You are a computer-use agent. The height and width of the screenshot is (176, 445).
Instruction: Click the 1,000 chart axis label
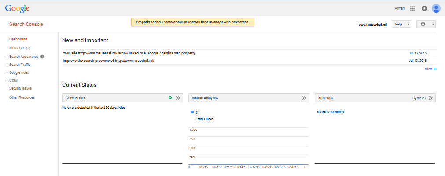193,129
